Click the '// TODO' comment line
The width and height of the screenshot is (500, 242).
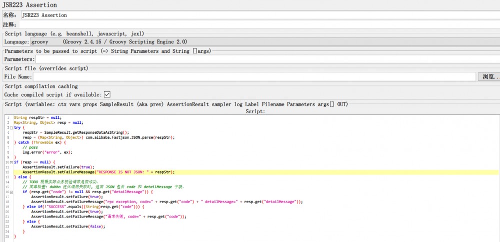coord(60,182)
